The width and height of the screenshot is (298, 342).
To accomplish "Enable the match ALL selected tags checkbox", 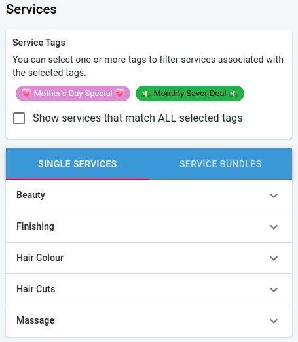I will [19, 118].
